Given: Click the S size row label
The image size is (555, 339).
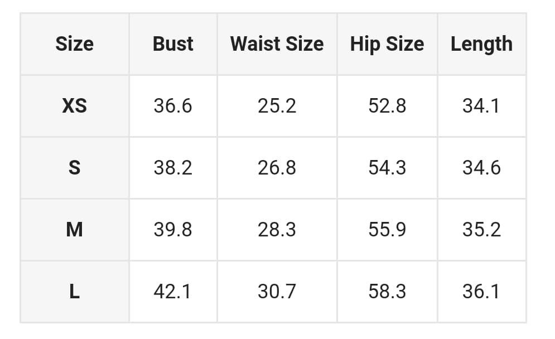Looking at the screenshot, I should tap(74, 167).
